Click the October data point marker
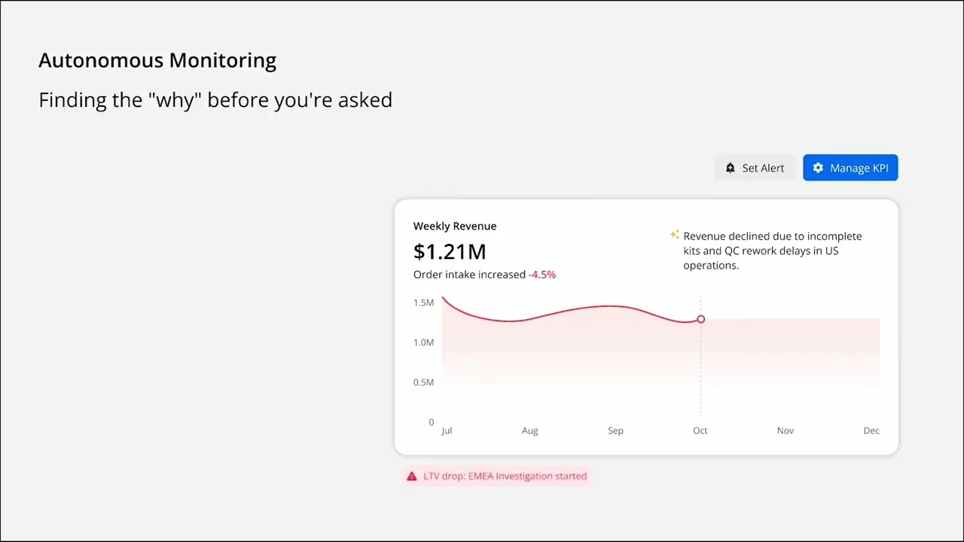The width and height of the screenshot is (964, 542). tap(700, 319)
